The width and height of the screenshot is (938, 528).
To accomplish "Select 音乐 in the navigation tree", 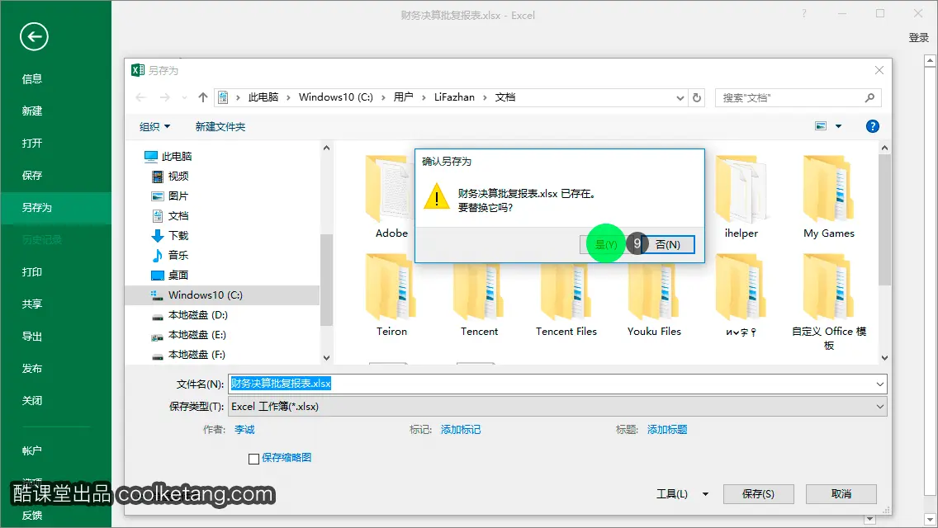I will [x=170, y=255].
